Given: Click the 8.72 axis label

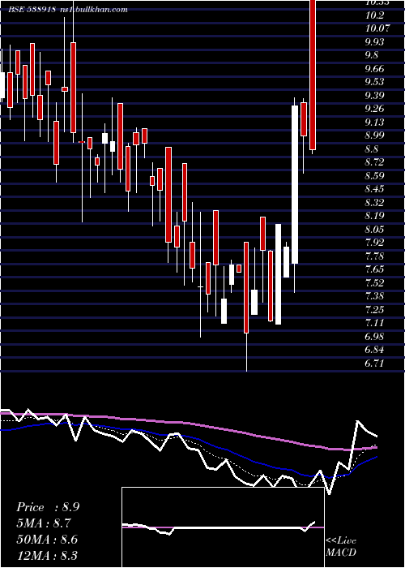Looking at the screenshot, I should (374, 162).
